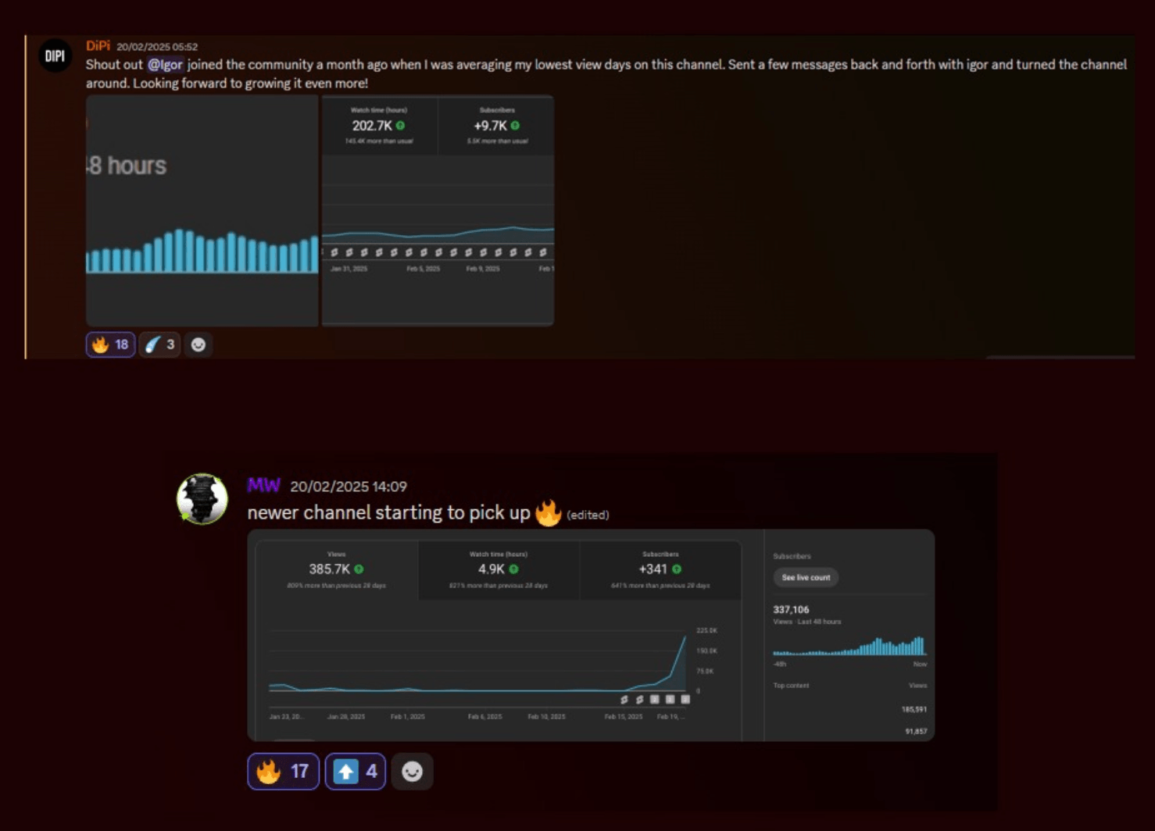
Task: Click the DiPi username
Action: pos(98,46)
